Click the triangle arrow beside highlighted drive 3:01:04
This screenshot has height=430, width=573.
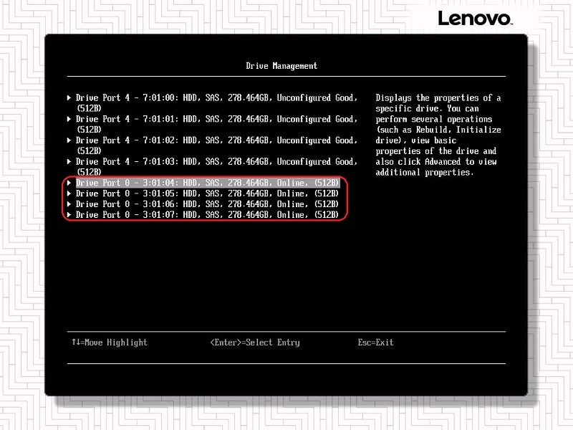tap(69, 183)
